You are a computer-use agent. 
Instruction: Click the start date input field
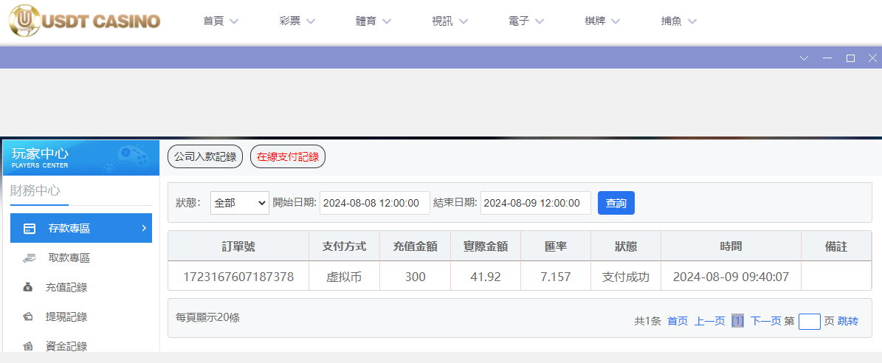[x=374, y=203]
